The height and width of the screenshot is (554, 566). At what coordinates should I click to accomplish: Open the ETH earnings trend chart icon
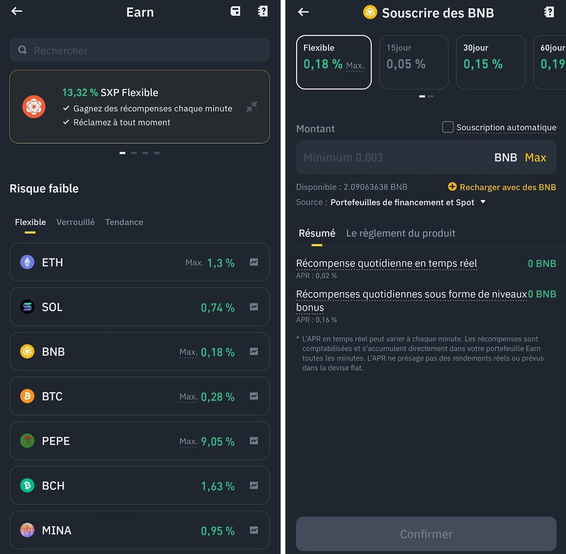click(x=254, y=262)
